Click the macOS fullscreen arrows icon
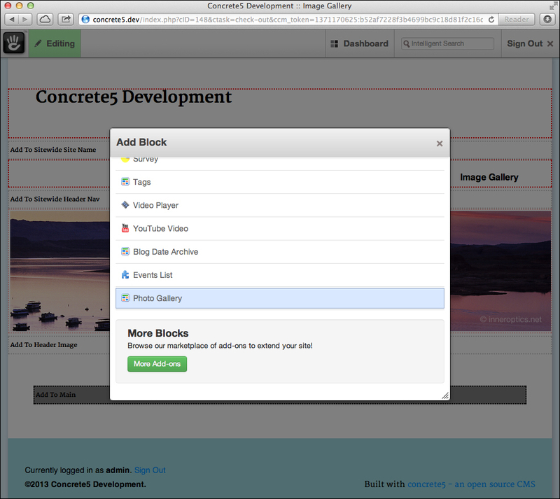Image resolution: width=560 pixels, height=499 pixels. click(553, 6)
